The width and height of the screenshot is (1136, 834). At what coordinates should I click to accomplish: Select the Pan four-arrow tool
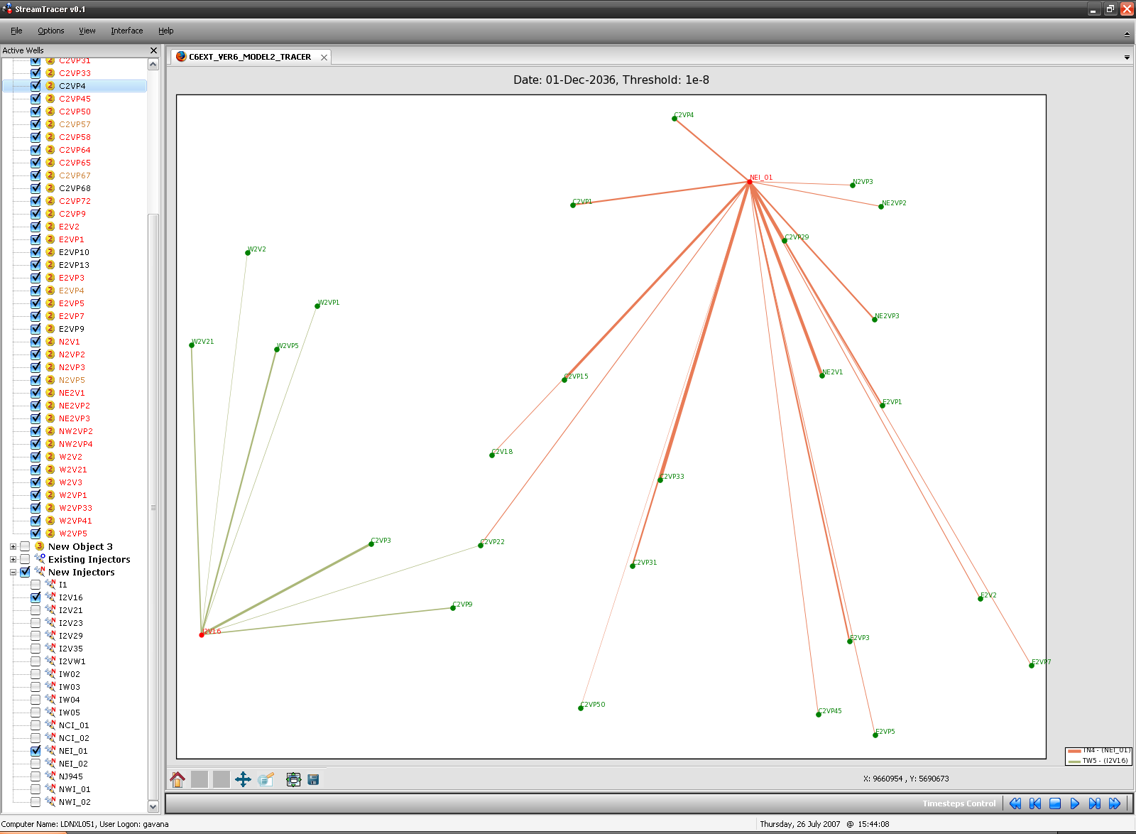tap(243, 779)
